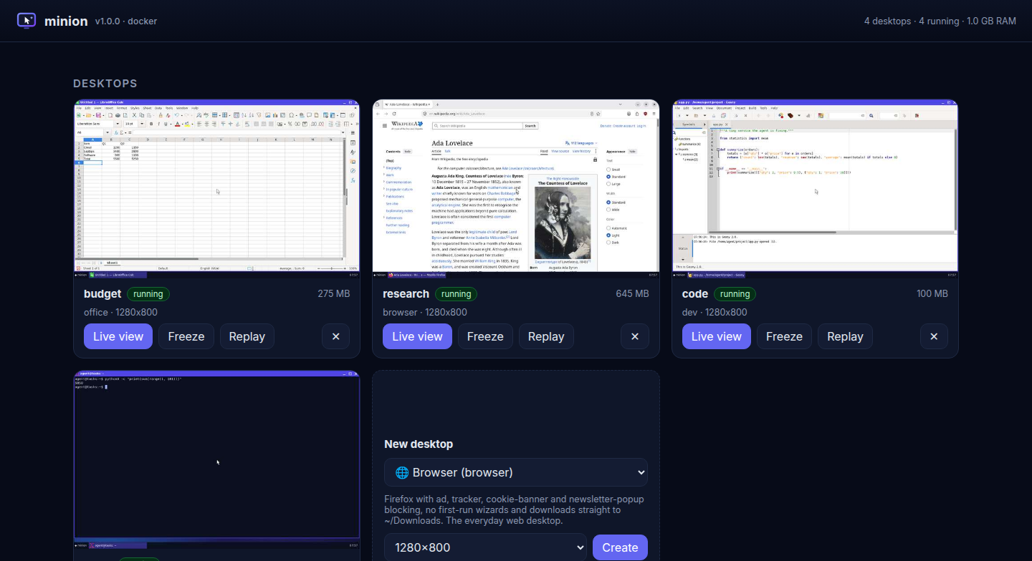Click the DESKTOPS section heading
The width and height of the screenshot is (1032, 561).
105,84
